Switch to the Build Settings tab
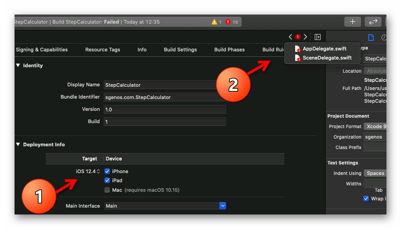 (x=180, y=50)
